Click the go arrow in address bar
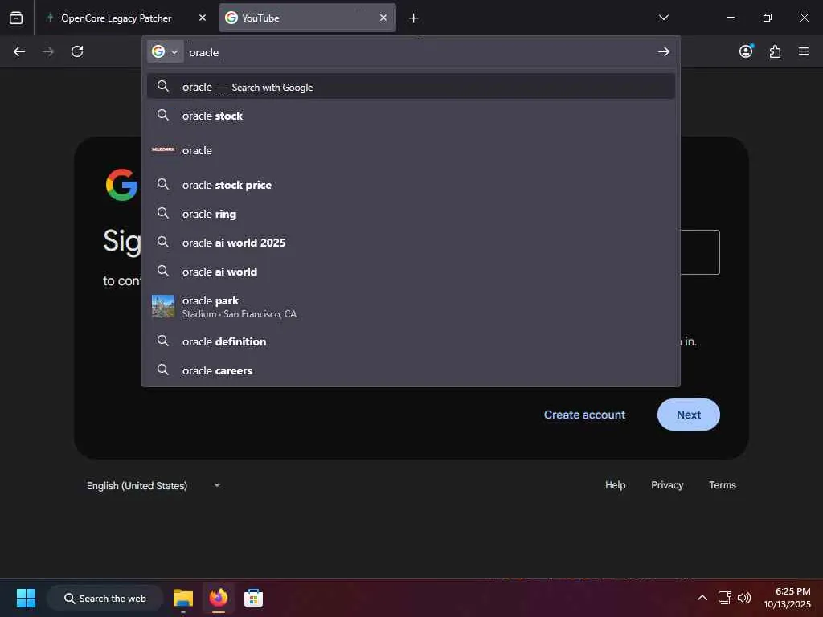 [663, 51]
